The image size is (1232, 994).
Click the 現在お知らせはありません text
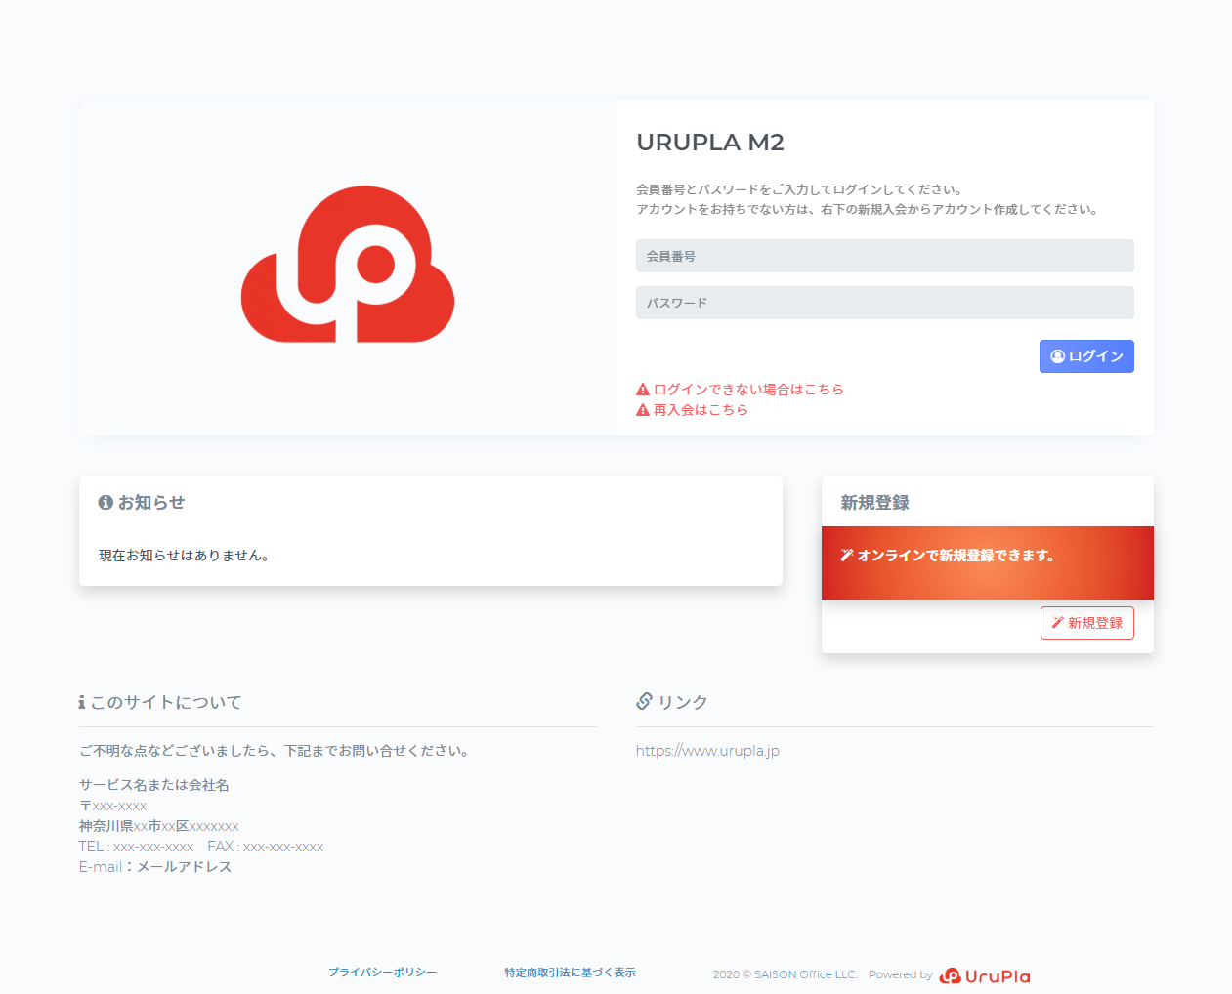(x=184, y=556)
